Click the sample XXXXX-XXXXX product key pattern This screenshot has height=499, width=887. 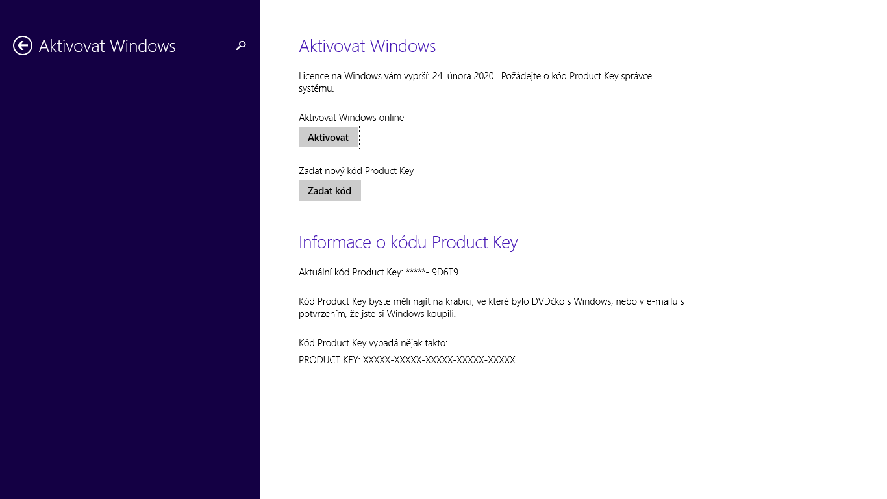click(x=438, y=360)
